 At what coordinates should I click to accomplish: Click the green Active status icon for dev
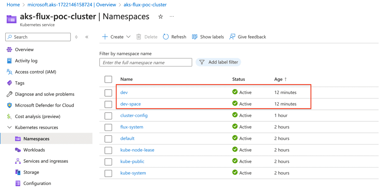click(x=235, y=92)
